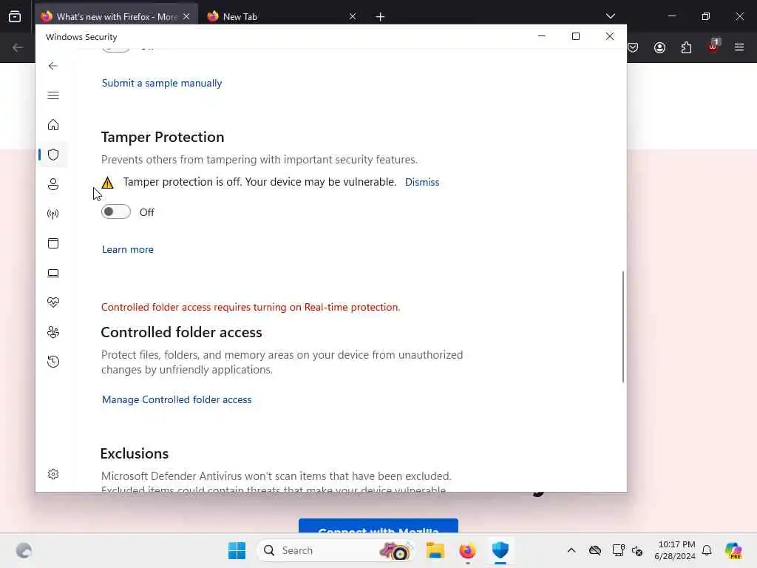Close the New Tab tab
The width and height of the screenshot is (757, 568).
coord(353,16)
